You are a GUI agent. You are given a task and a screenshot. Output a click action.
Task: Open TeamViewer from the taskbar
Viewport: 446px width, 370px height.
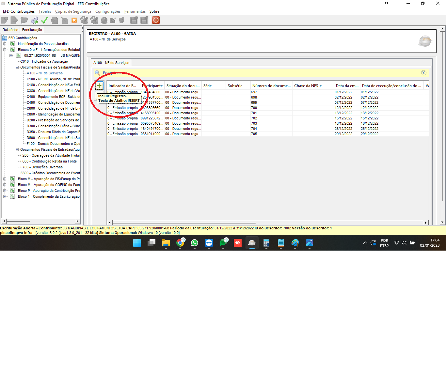pyautogui.click(x=209, y=243)
